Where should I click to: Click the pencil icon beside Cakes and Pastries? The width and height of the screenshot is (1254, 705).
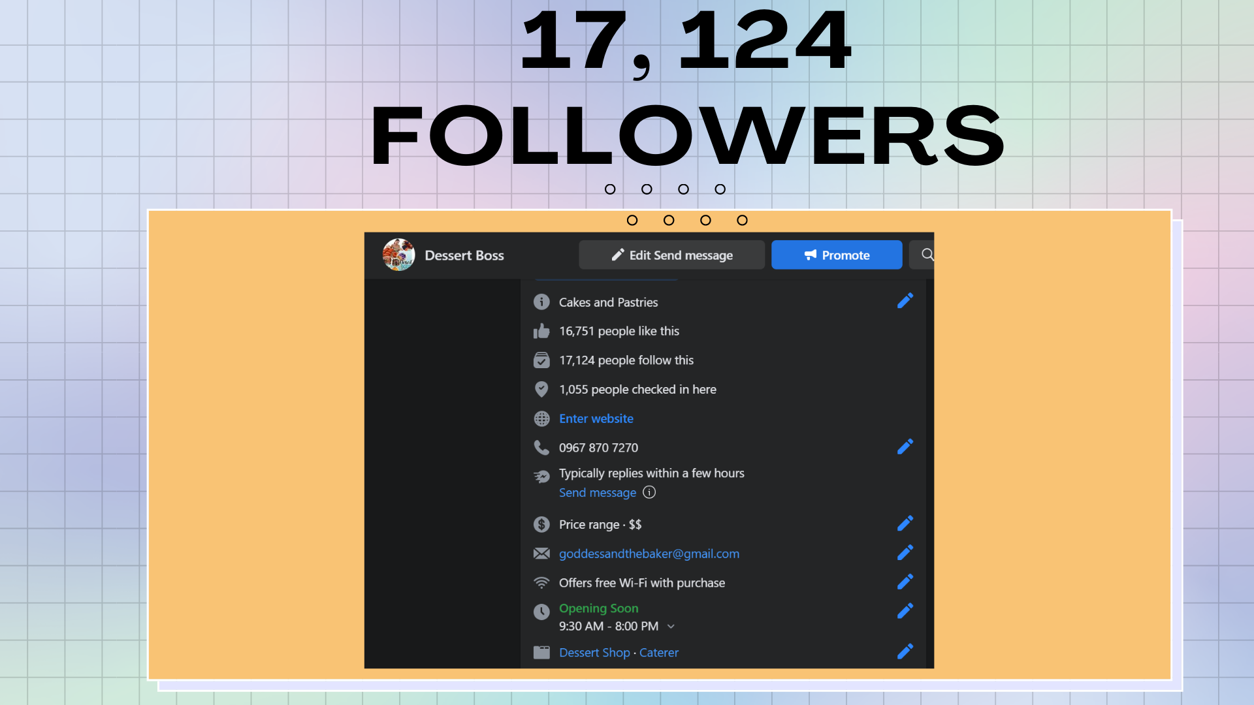pyautogui.click(x=905, y=301)
